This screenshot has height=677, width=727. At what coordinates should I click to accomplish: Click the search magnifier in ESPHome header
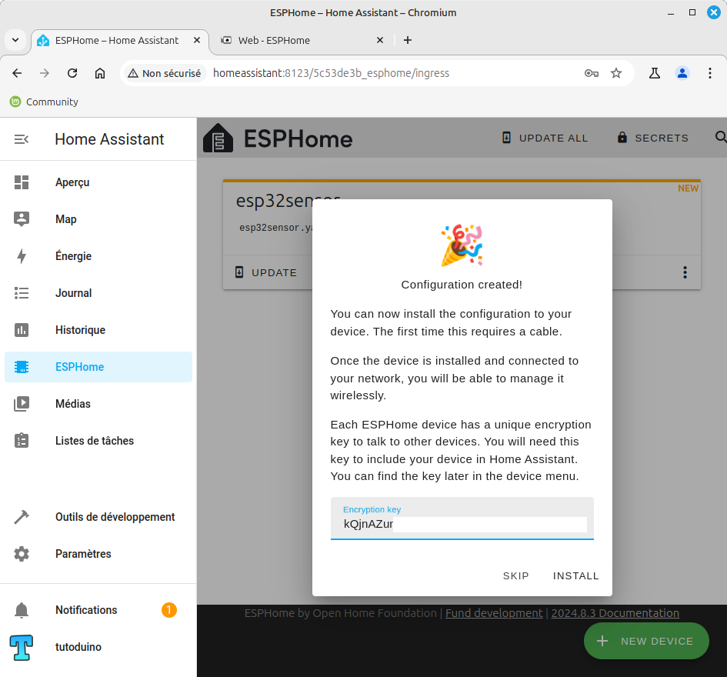(721, 137)
